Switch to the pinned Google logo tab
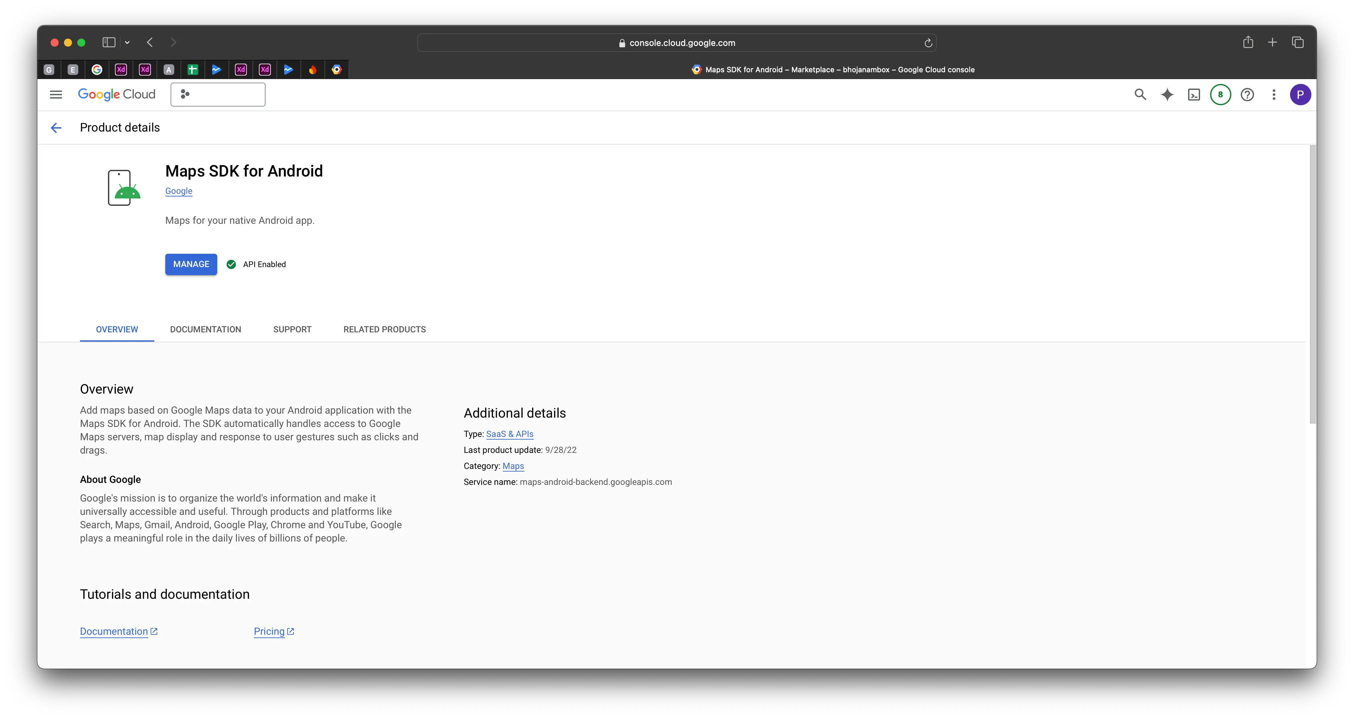This screenshot has height=718, width=1354. coord(97,69)
